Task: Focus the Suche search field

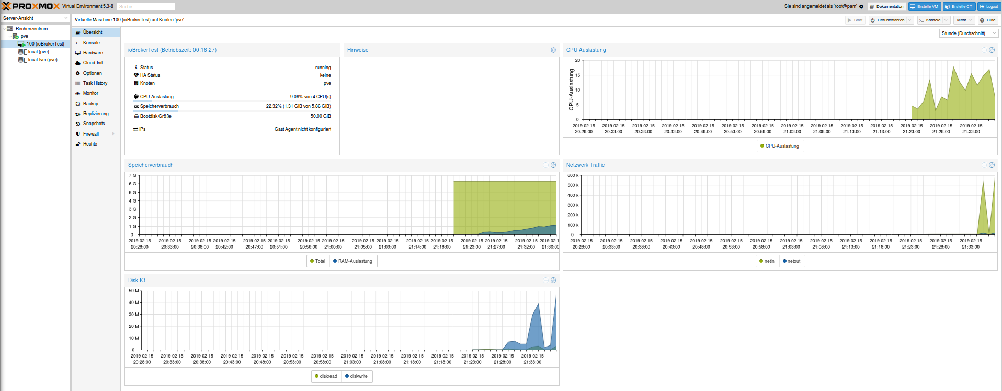Action: pos(146,7)
